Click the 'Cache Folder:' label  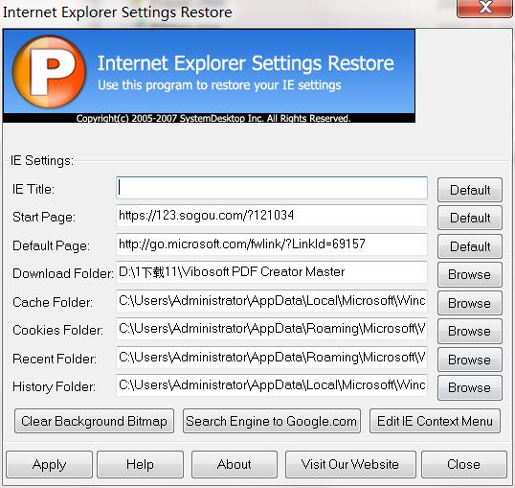[53, 302]
